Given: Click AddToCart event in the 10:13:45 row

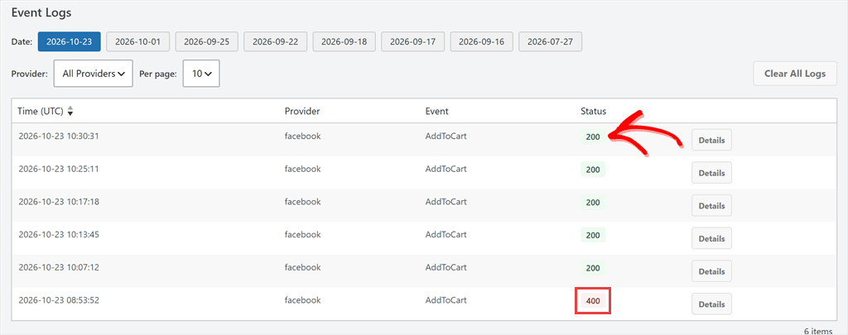Looking at the screenshot, I should (x=446, y=235).
